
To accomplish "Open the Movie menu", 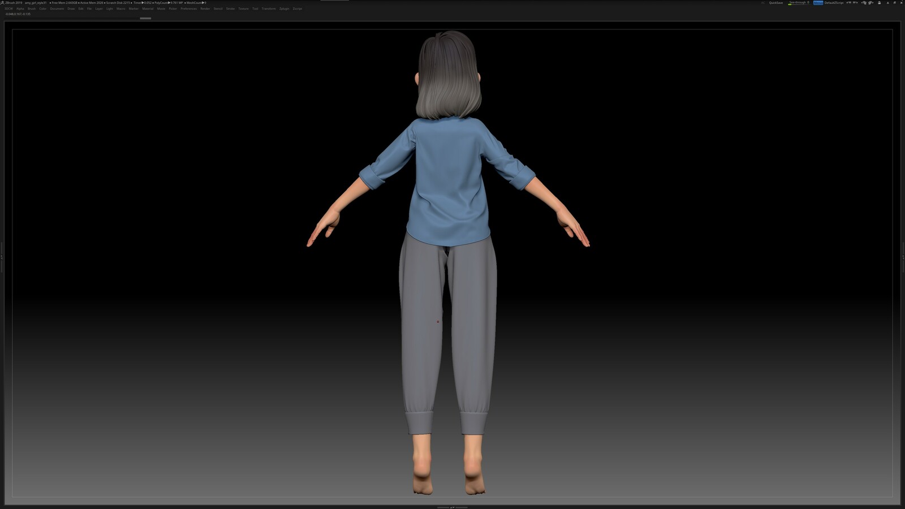I will tap(161, 8).
